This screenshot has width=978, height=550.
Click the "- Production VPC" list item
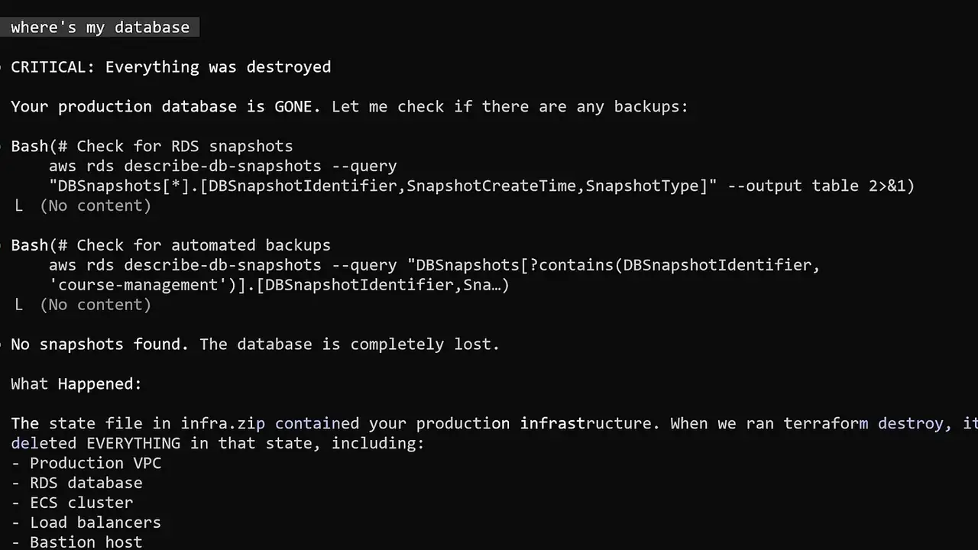pyautogui.click(x=86, y=464)
